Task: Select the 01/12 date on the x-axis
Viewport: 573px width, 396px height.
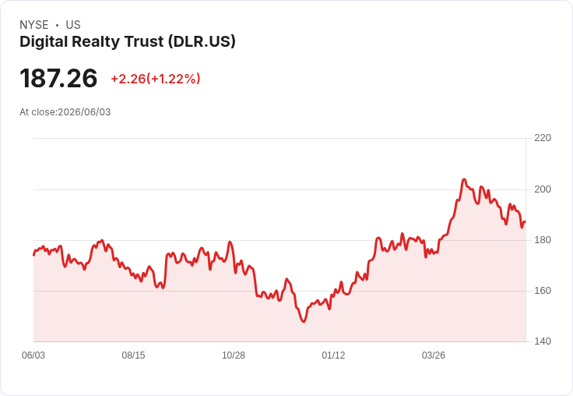Action: coord(333,355)
